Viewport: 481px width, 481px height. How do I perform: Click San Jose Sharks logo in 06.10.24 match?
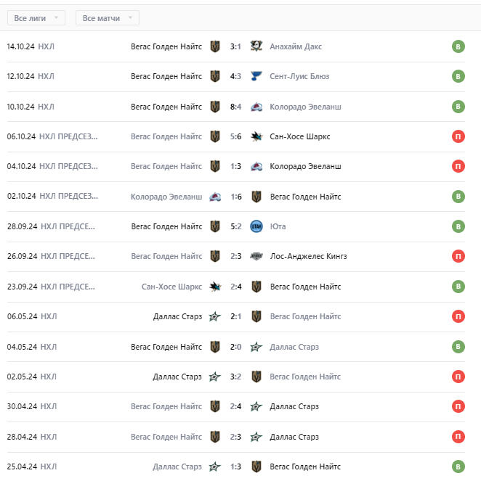[256, 136]
